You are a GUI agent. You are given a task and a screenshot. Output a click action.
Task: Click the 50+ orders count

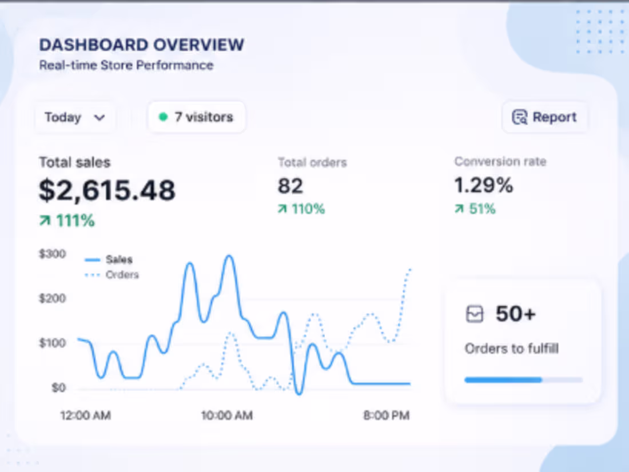click(x=515, y=314)
